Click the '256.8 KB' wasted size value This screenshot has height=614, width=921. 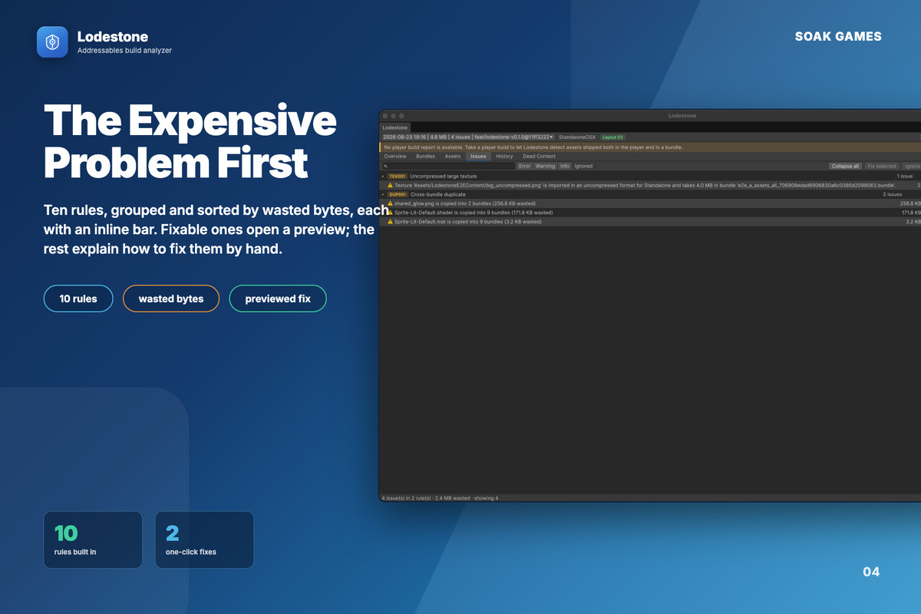(x=910, y=203)
